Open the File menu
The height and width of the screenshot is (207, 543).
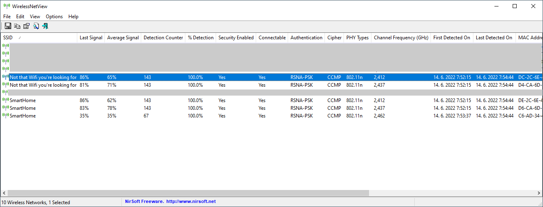coord(7,17)
